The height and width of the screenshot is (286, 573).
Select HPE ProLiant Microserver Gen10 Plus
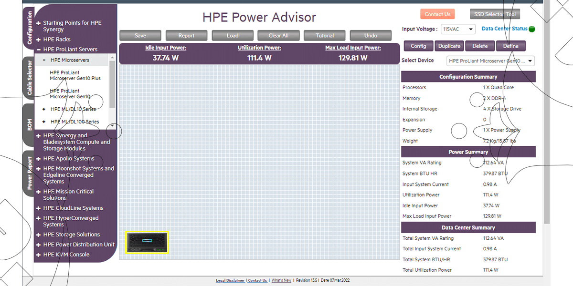(x=75, y=75)
